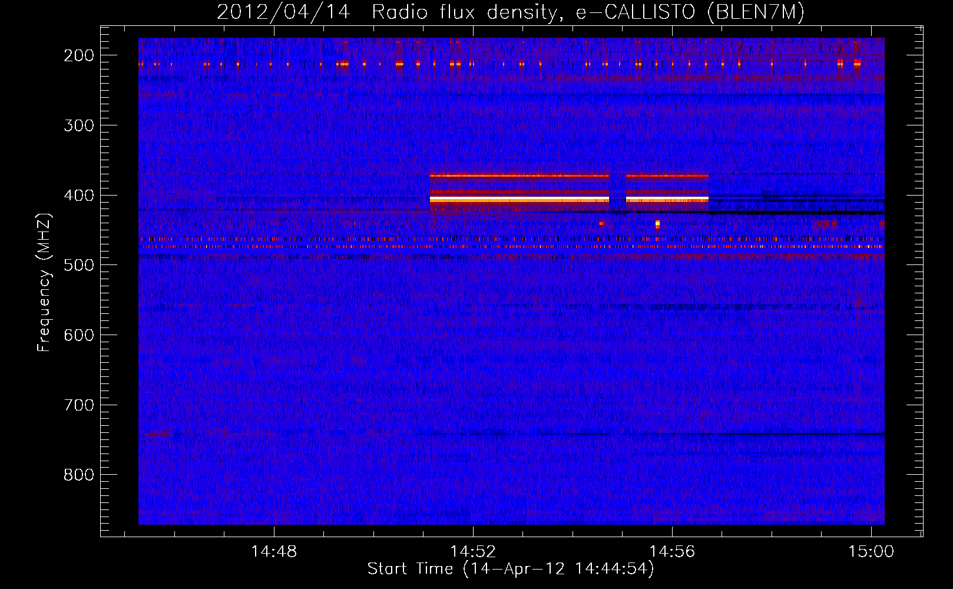
Task: Select the 600 frequency tick label
Action: tap(79, 335)
